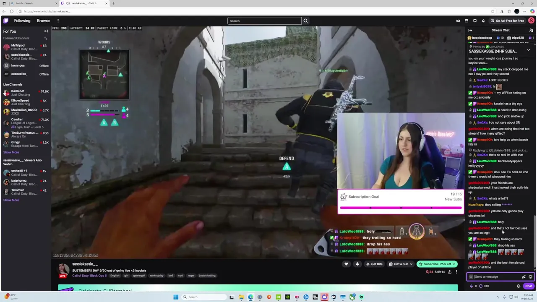The height and width of the screenshot is (302, 537).
Task: Click the sassiekassie__ streamer avatar
Action: 63,269
